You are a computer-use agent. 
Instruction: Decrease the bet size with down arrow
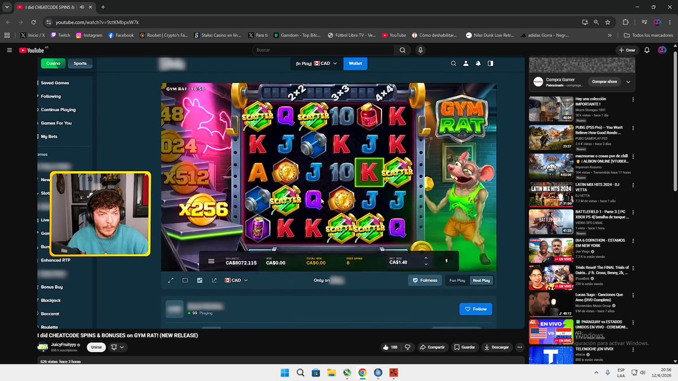(x=425, y=264)
